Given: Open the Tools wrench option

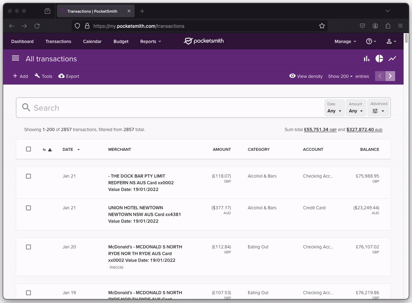Looking at the screenshot, I should tap(43, 76).
